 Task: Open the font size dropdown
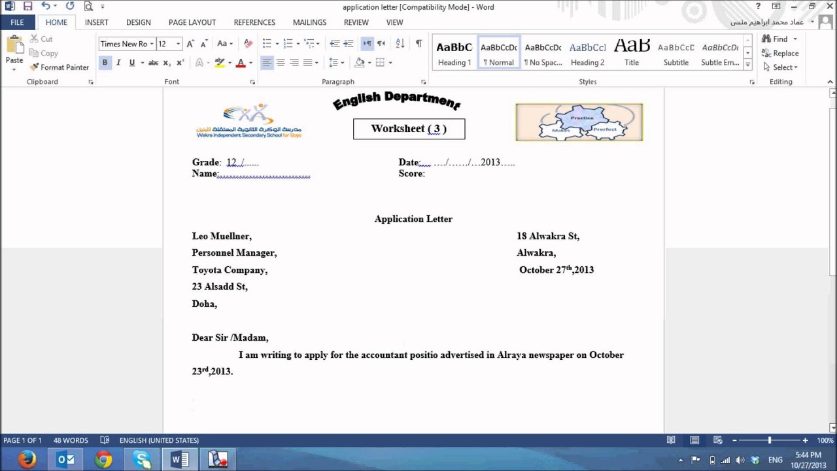click(179, 44)
